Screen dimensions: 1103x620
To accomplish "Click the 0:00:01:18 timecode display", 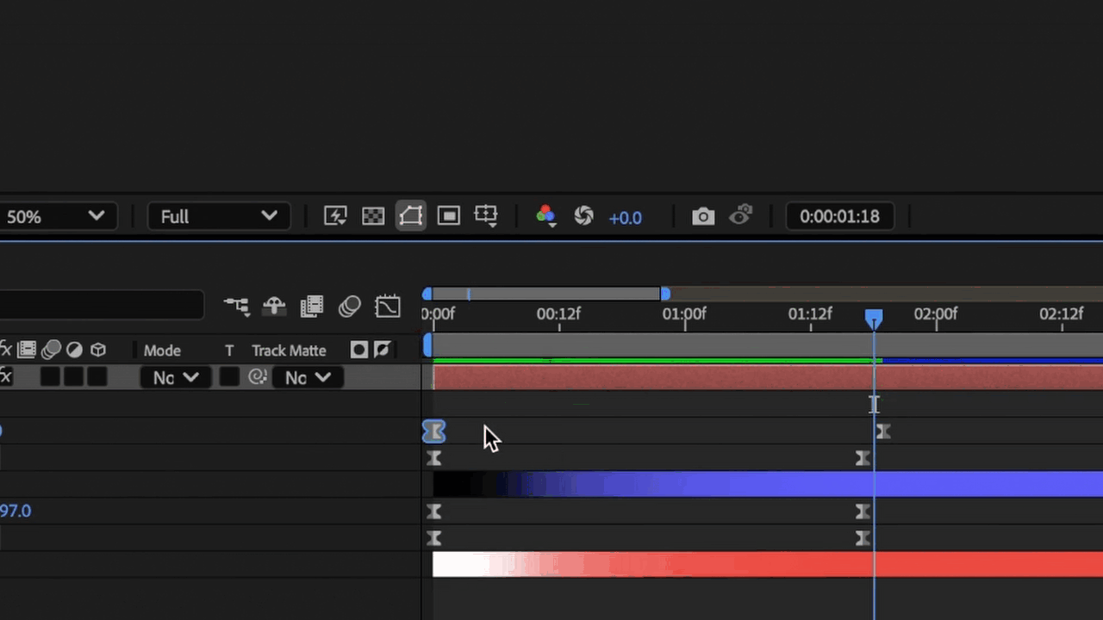I will point(839,216).
